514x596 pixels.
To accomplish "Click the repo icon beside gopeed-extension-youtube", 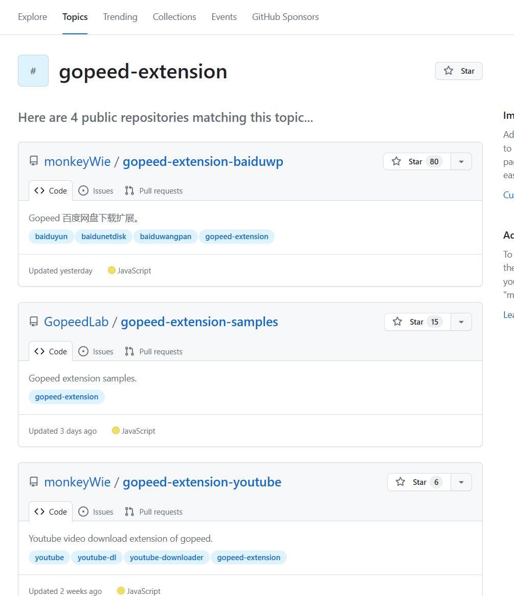I will 34,482.
